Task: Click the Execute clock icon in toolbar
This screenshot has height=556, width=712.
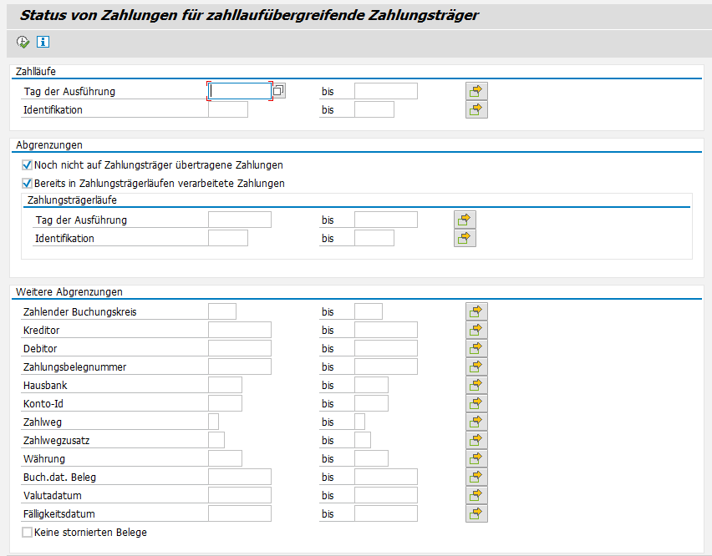Action: click(23, 43)
